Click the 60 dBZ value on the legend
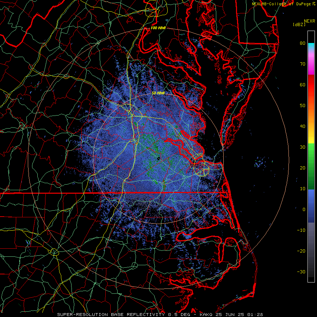 (303, 85)
